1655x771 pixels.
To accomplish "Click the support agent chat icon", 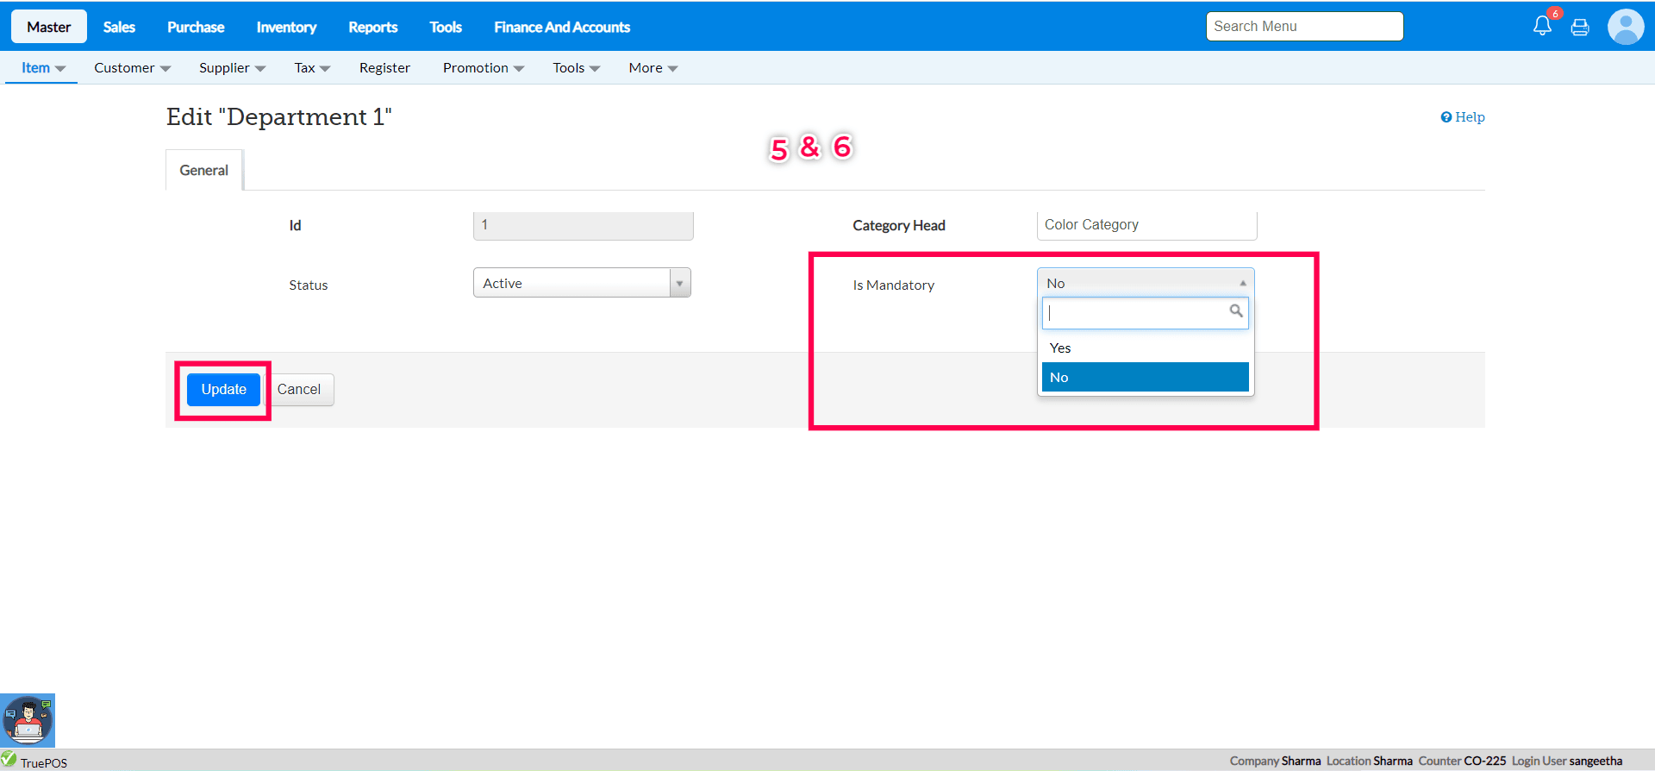I will 28,720.
